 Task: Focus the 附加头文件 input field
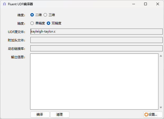[x=96, y=40]
